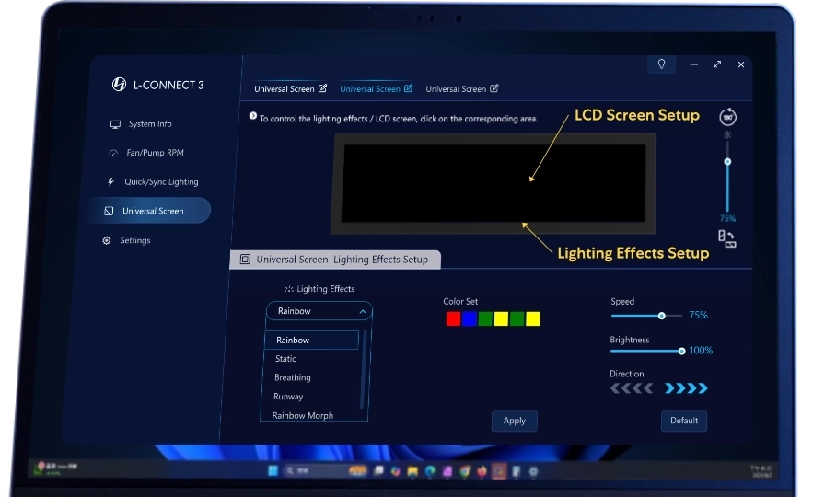Choose Rainbow Morph lighting effect

point(303,415)
